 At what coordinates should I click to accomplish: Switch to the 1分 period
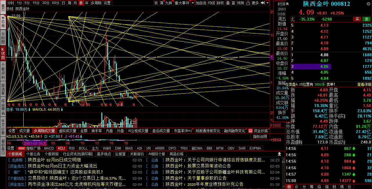click(19, 3)
